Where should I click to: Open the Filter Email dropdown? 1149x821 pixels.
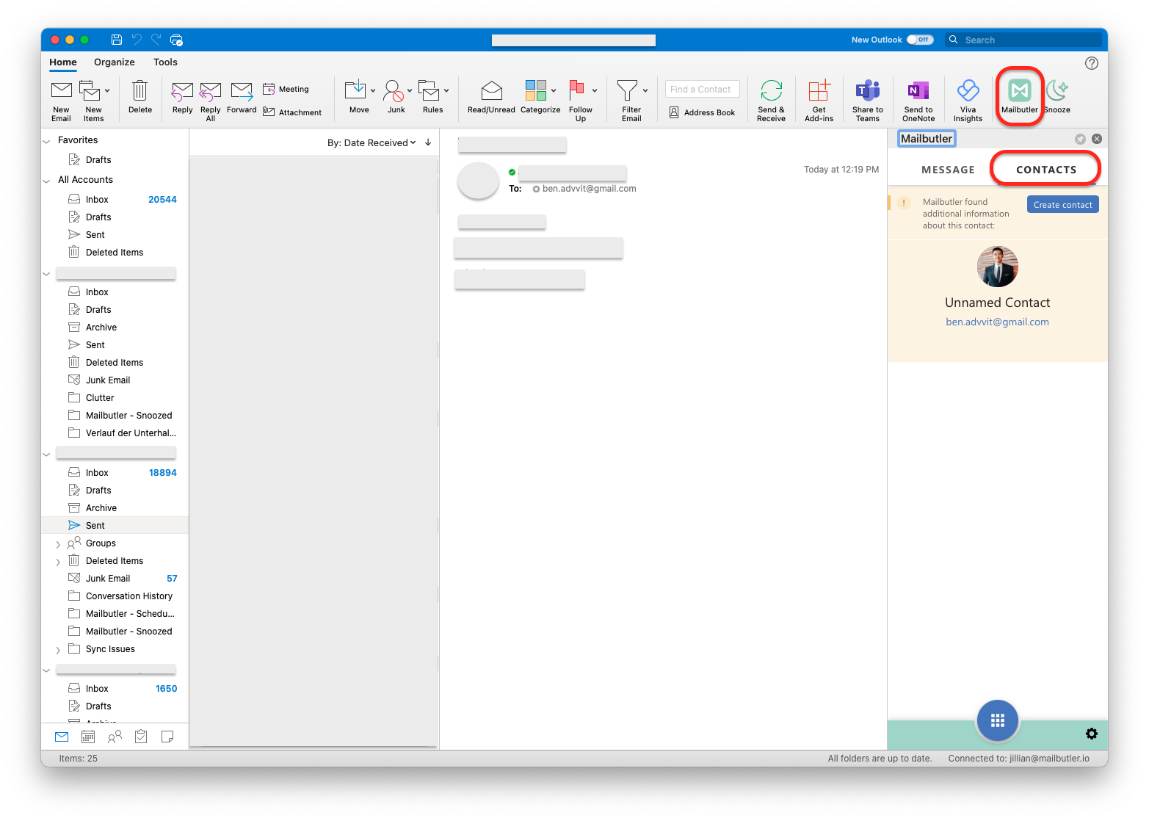[645, 91]
